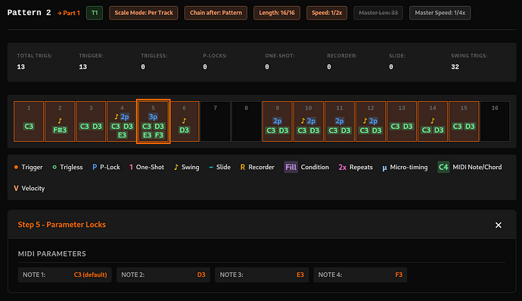Click the Micro-timing legend µ icon
This screenshot has width=522, height=301.
click(x=384, y=167)
